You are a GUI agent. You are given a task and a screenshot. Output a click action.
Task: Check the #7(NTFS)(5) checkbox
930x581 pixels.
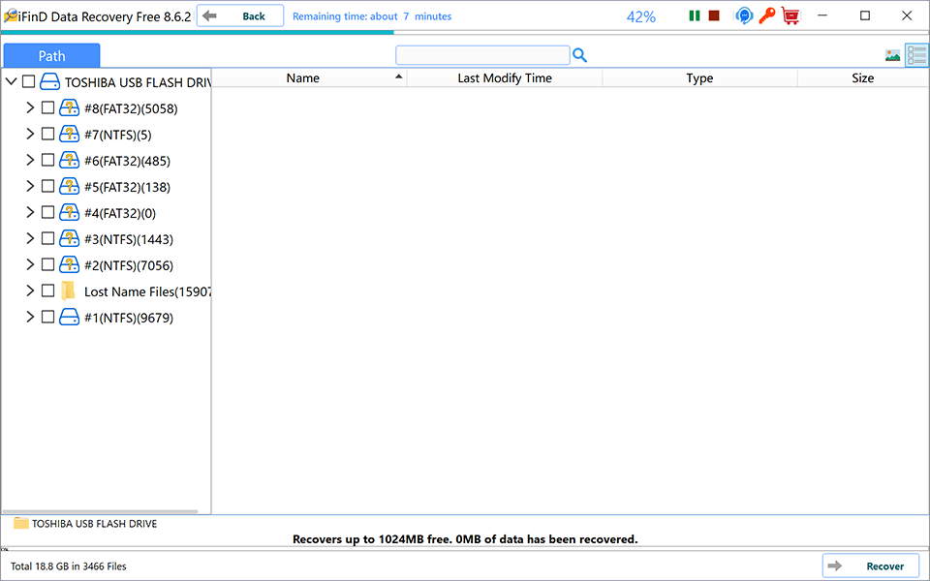click(48, 134)
